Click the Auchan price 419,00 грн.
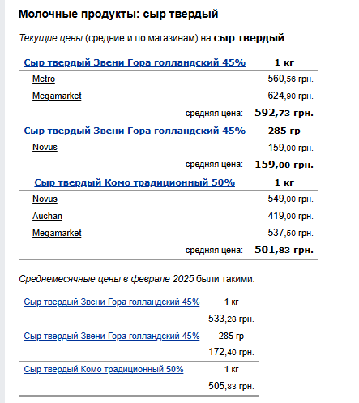 coord(290,216)
